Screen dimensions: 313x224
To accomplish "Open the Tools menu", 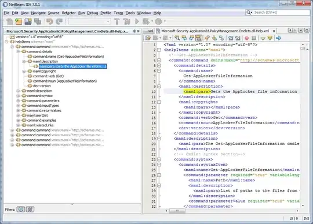I will pyautogui.click(x=130, y=13).
